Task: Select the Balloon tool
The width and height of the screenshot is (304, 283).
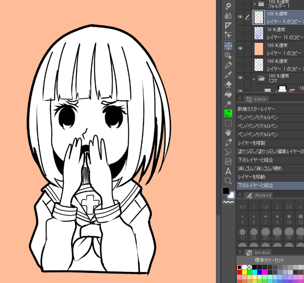Action: (x=228, y=152)
